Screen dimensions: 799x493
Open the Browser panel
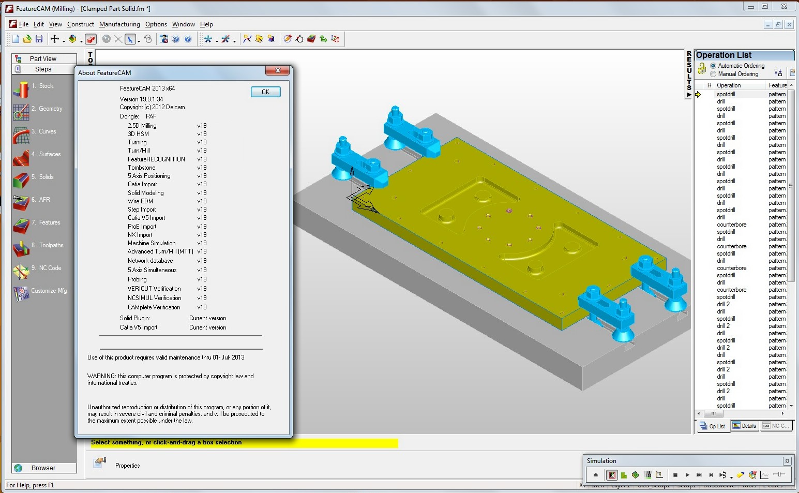44,468
